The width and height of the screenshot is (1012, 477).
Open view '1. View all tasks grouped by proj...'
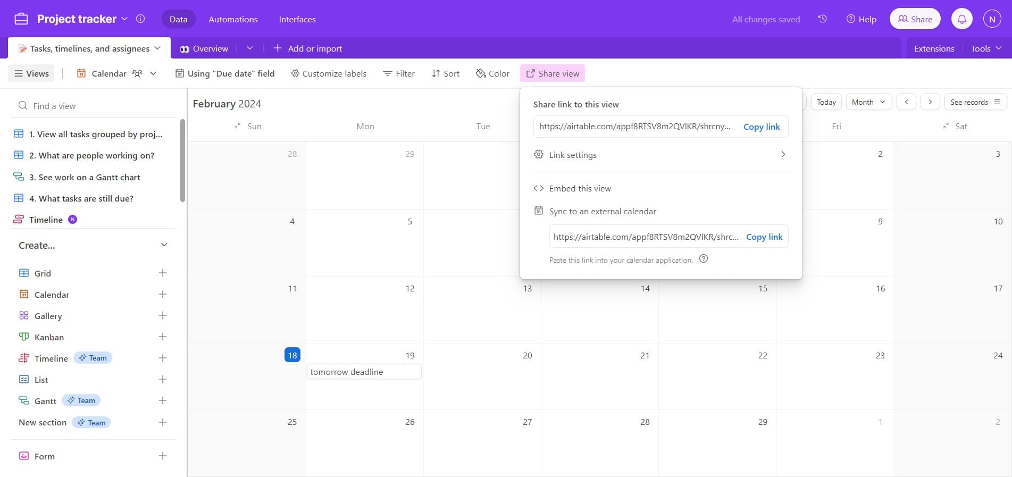95,134
